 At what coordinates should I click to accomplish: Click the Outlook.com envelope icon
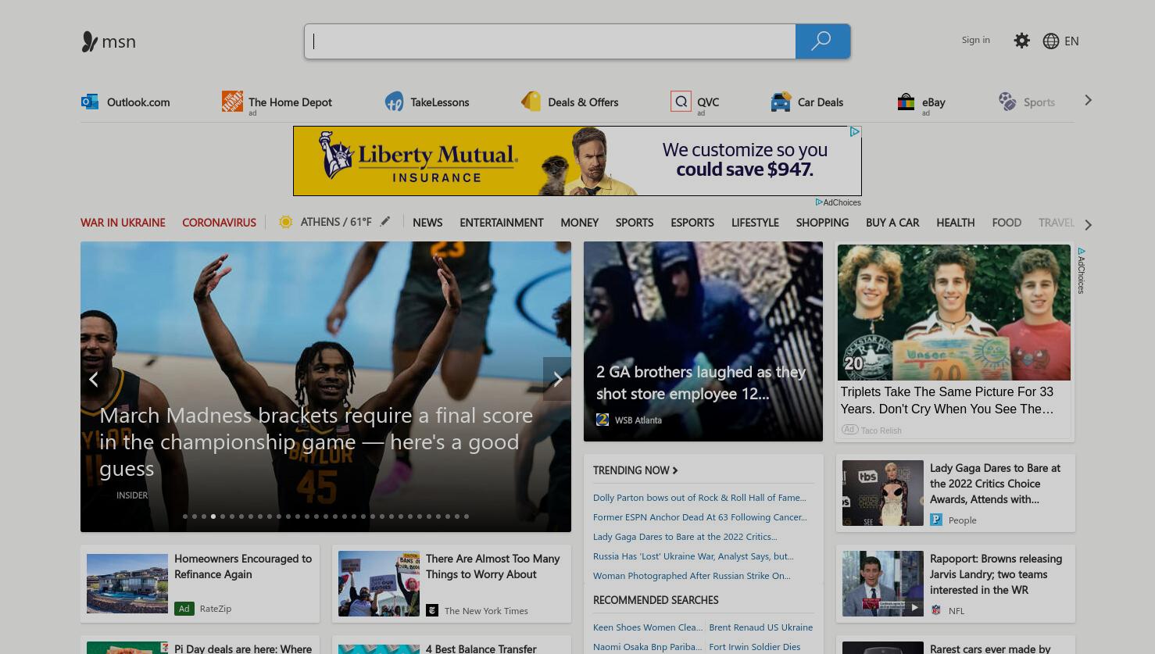(90, 102)
